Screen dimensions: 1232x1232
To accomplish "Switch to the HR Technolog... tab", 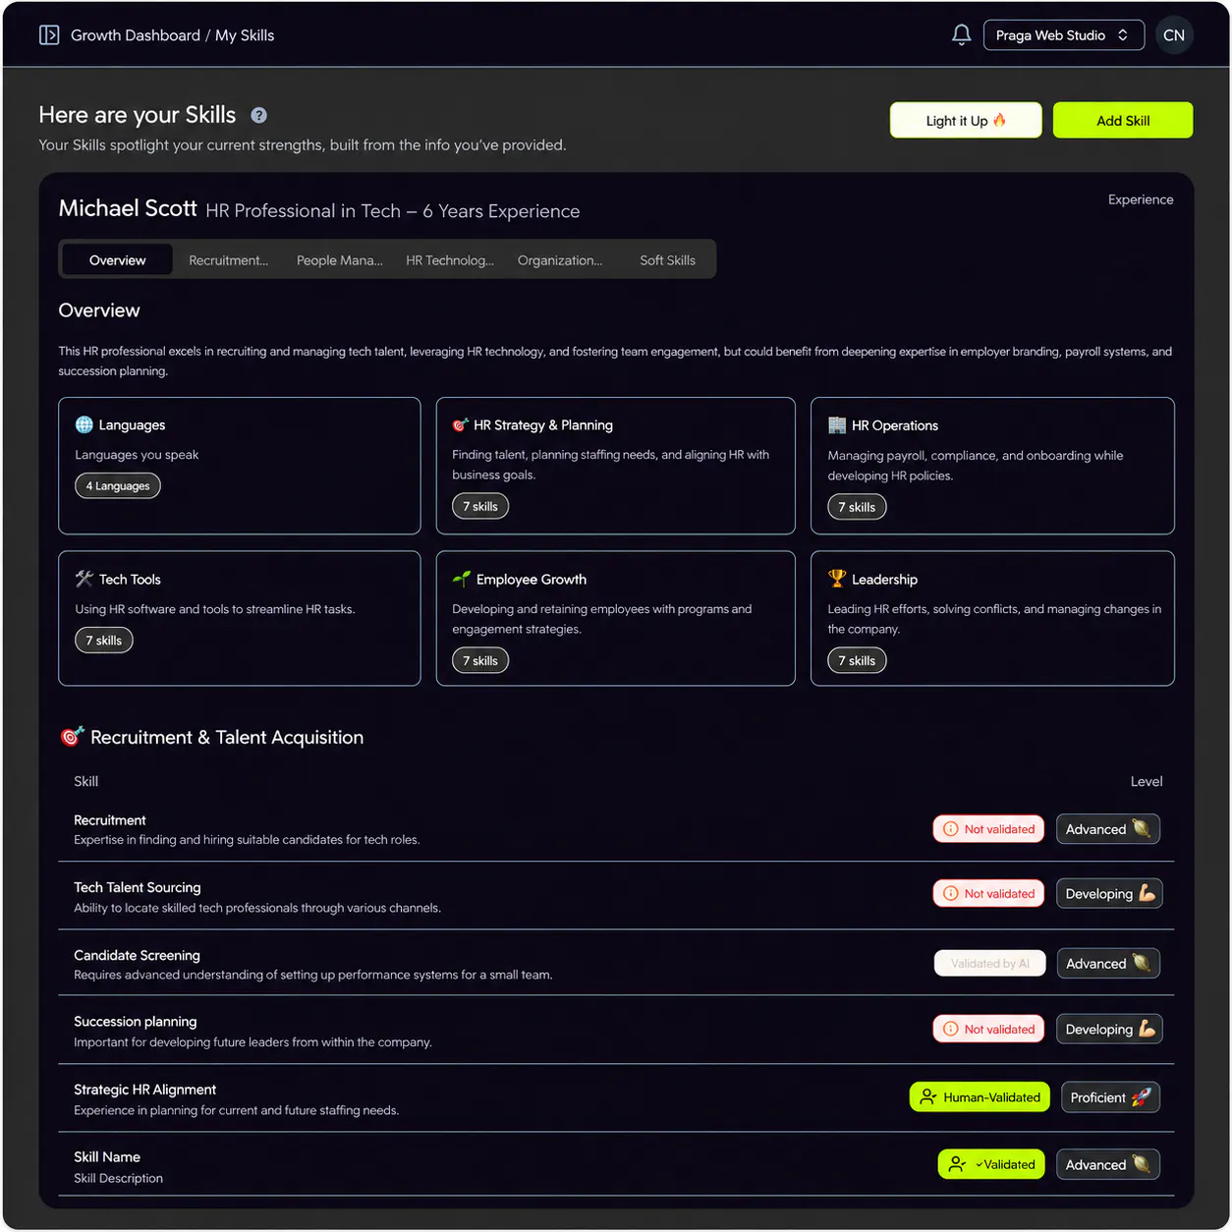I will pyautogui.click(x=450, y=259).
